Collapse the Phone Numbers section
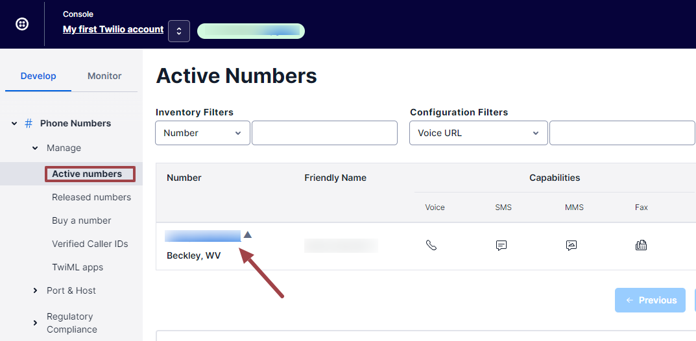 14,123
